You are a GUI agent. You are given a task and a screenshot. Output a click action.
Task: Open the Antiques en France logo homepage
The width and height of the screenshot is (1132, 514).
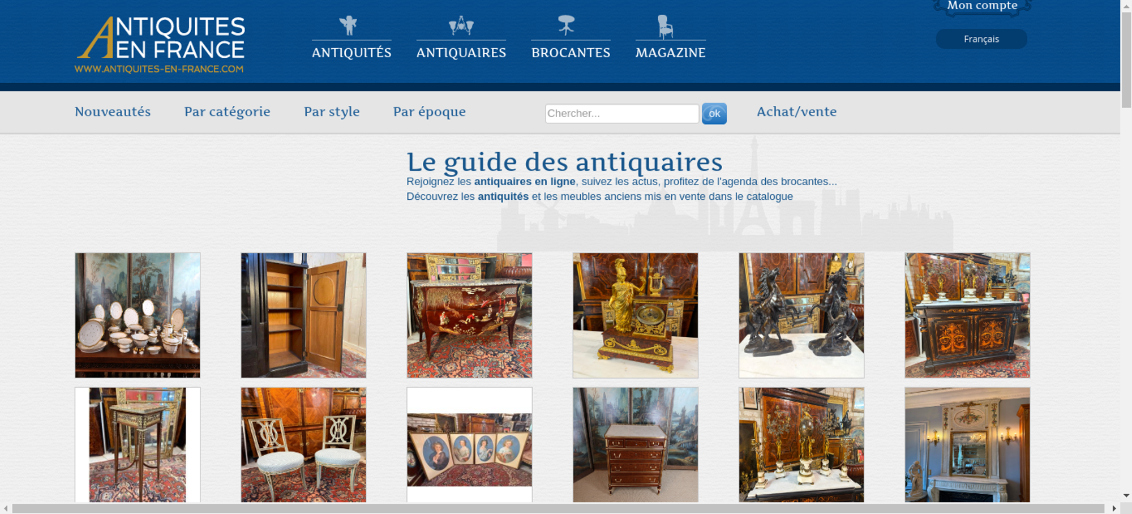(x=160, y=45)
